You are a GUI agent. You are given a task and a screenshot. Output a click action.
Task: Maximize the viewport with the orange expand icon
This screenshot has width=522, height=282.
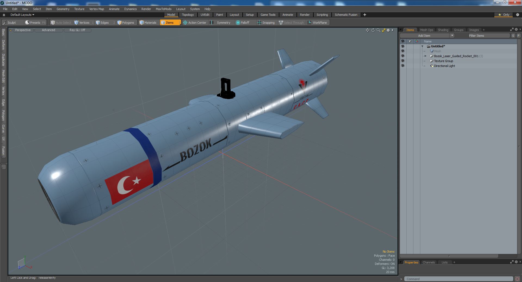point(384,30)
